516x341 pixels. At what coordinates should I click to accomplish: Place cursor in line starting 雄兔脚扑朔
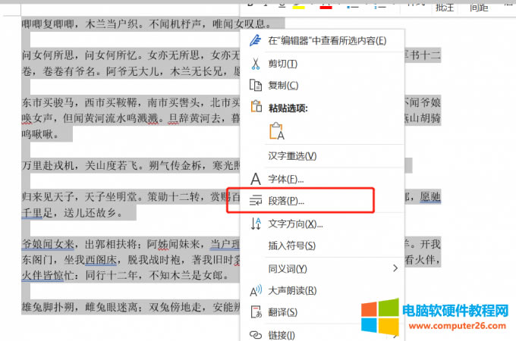pos(131,307)
